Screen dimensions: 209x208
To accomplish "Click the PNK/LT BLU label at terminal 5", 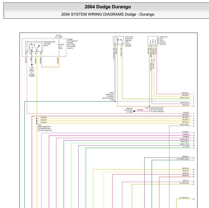I will point(184,103).
